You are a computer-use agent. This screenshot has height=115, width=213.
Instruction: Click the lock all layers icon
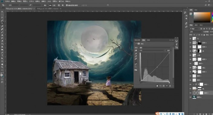(204, 35)
